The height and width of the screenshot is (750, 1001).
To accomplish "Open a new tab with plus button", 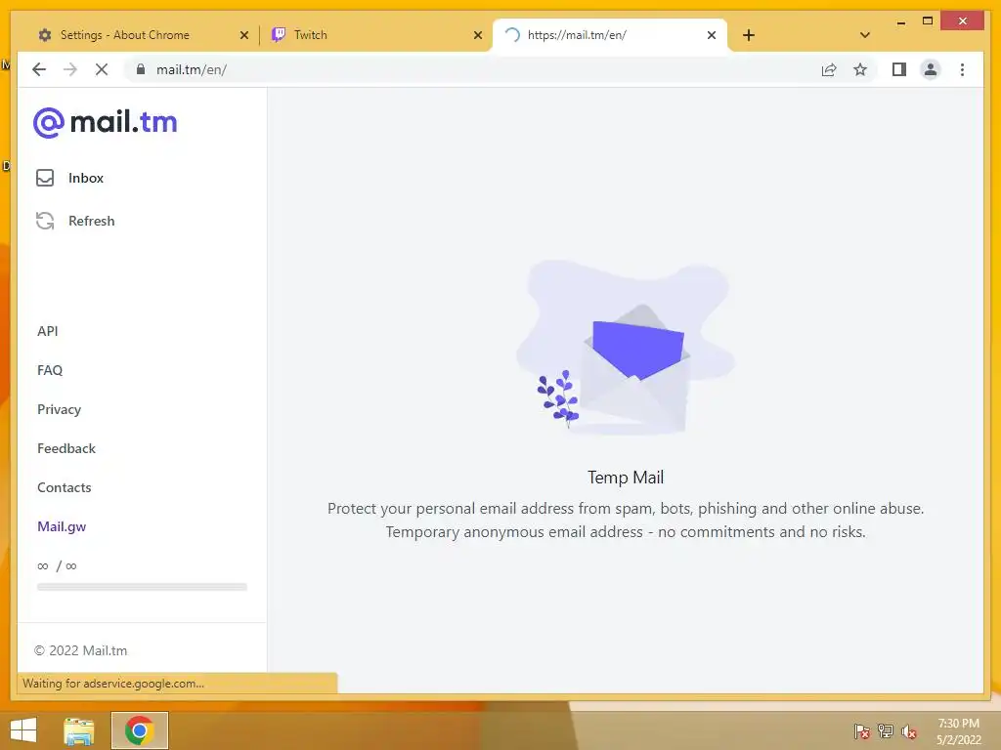I will (749, 35).
